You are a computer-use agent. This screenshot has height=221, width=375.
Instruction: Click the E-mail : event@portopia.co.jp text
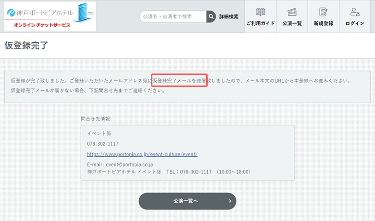120,164
